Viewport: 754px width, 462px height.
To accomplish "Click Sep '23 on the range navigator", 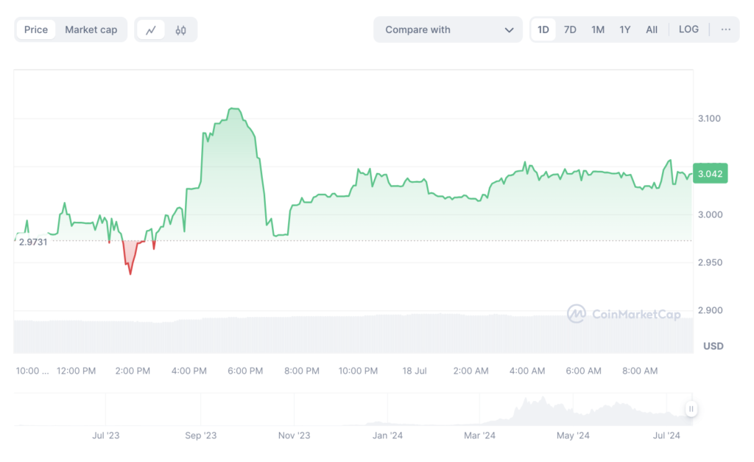I will coord(201,435).
